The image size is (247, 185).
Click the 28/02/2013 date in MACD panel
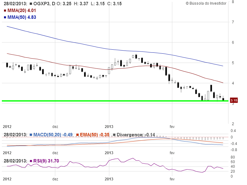coord(15,135)
